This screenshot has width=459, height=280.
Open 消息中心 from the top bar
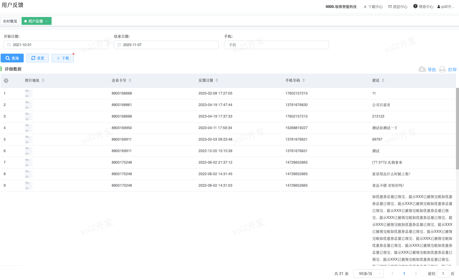point(398,7)
